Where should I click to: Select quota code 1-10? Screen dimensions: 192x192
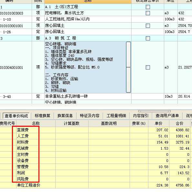(7, 19)
